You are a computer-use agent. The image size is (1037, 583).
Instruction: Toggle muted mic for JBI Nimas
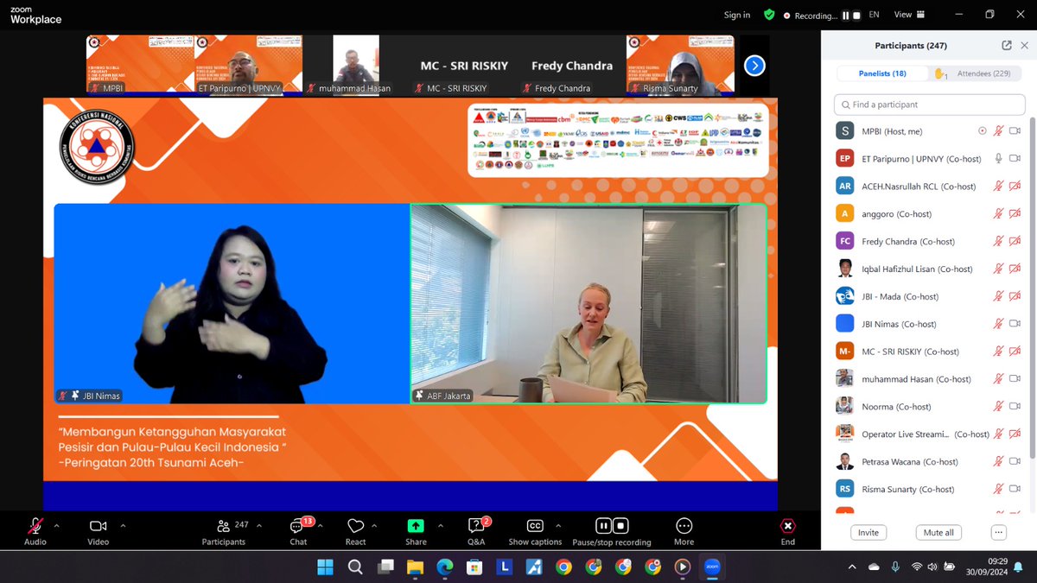pos(998,324)
